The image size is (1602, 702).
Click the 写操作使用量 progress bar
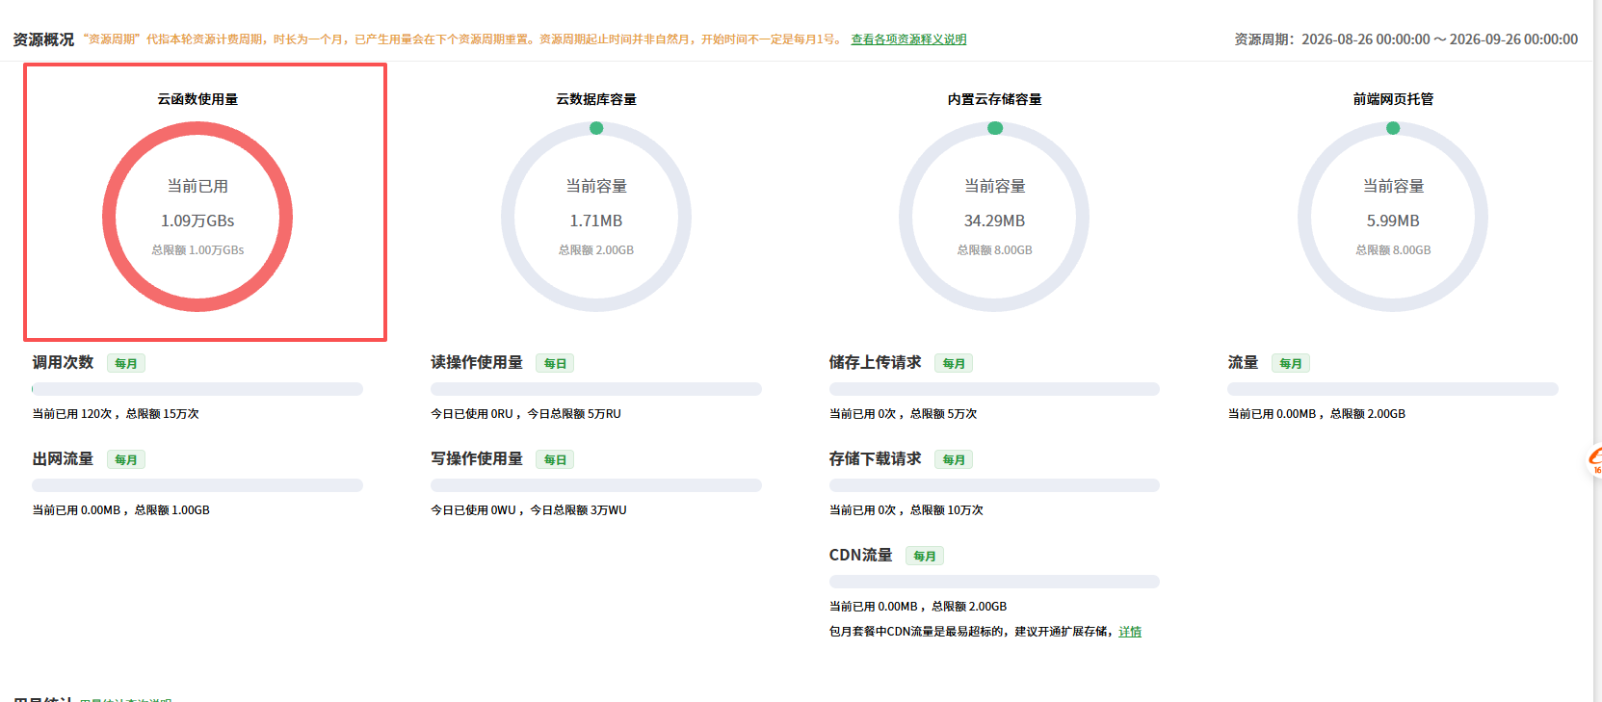[x=596, y=485]
